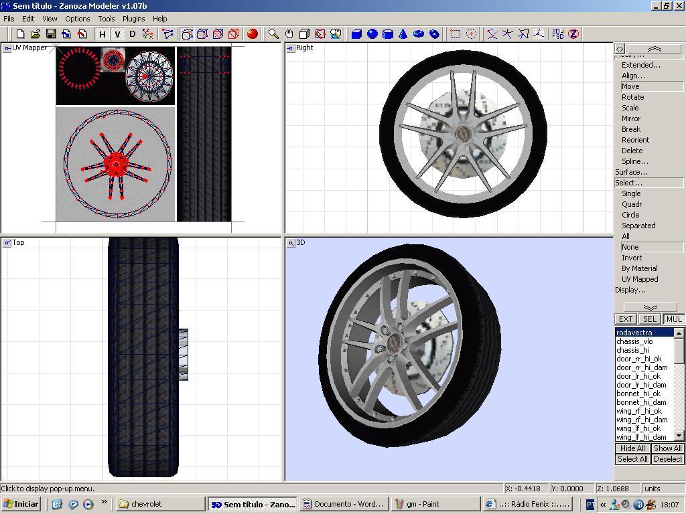The width and height of the screenshot is (686, 514).
Task: Toggle the V axis constraint button
Action: pyautogui.click(x=117, y=34)
